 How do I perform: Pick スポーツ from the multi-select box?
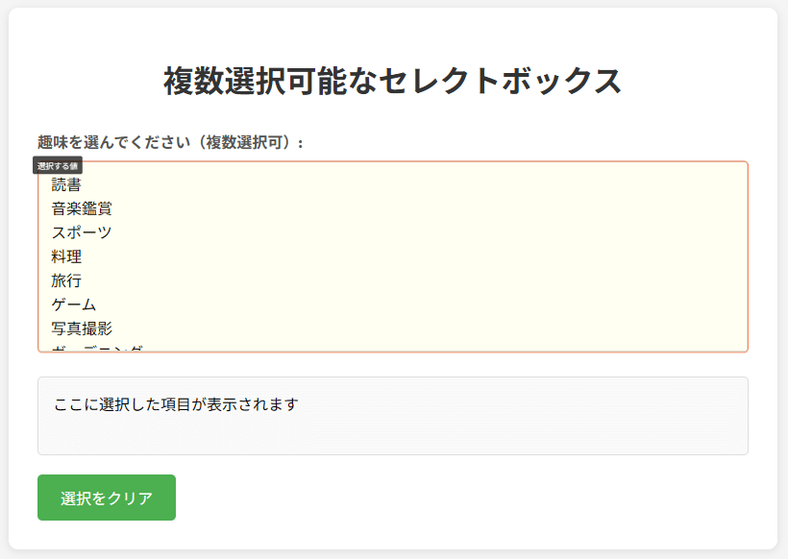(x=82, y=232)
